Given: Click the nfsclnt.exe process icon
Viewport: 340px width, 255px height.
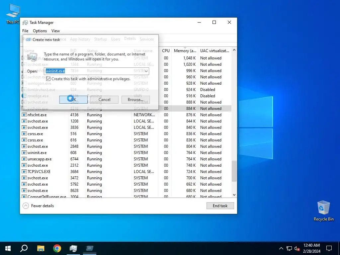Looking at the screenshot, I should 24,115.
